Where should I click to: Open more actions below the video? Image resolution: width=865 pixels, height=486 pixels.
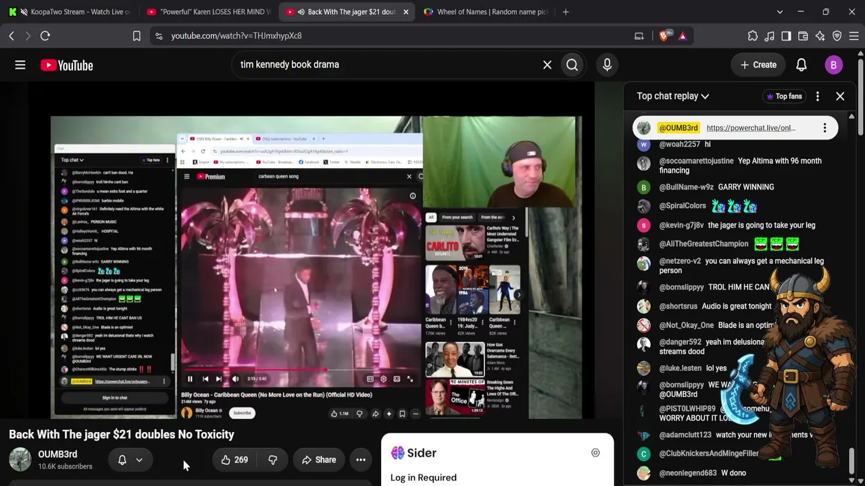(x=361, y=460)
